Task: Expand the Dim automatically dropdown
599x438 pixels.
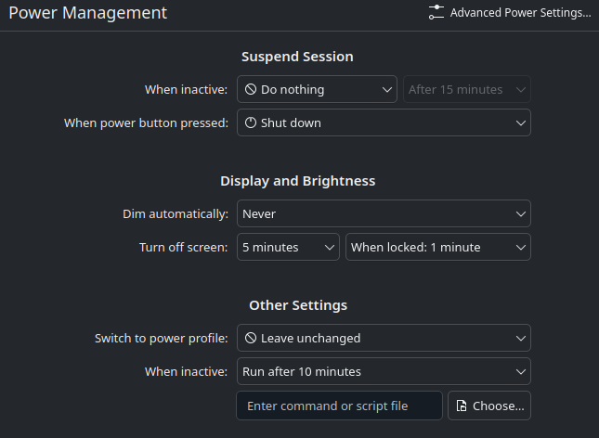Action: pos(384,213)
